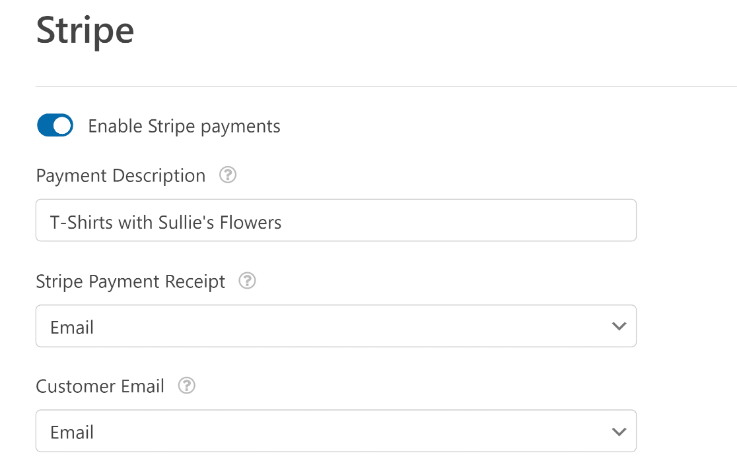The height and width of the screenshot is (466, 737).
Task: Click the Payment Description field label
Action: pos(121,175)
